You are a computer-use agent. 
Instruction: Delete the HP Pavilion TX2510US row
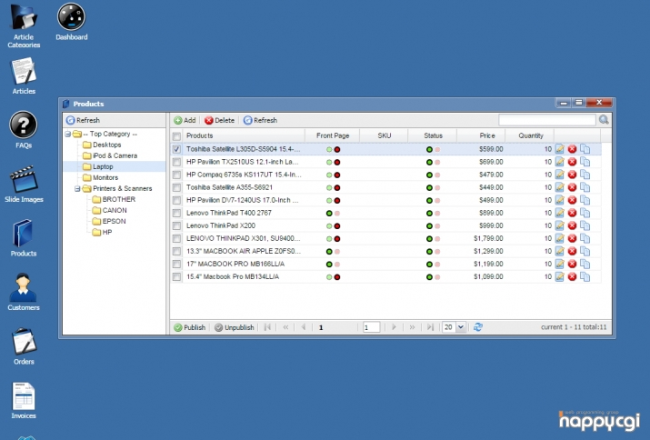(x=572, y=162)
